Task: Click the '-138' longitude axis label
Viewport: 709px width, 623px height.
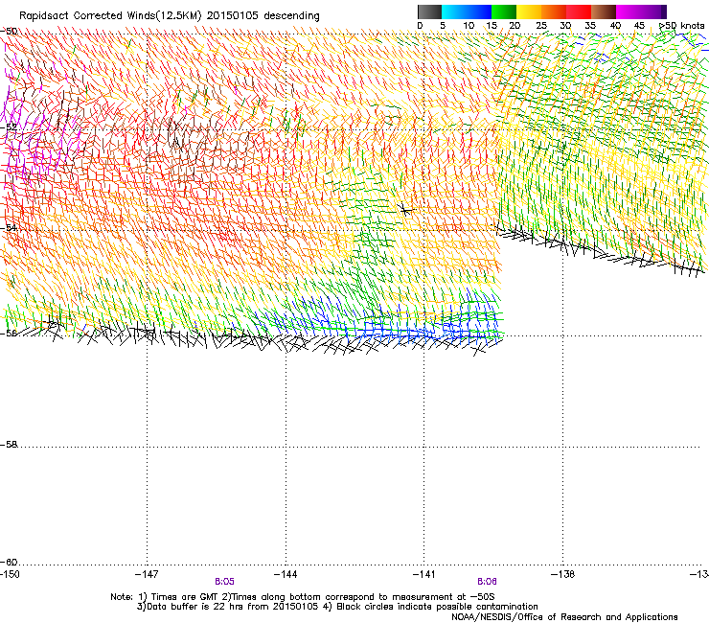Action: click(562, 574)
